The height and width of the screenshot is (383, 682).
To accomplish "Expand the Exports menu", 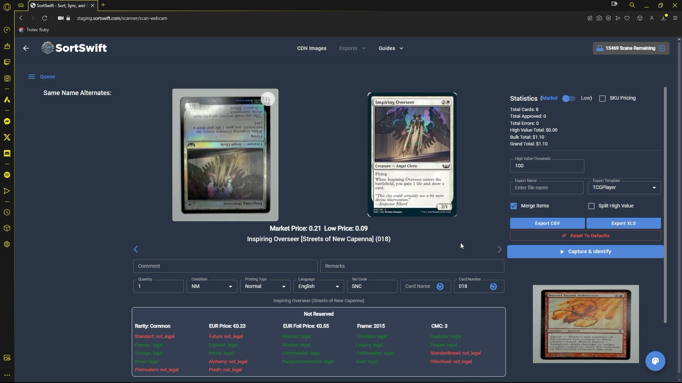I will click(x=352, y=48).
